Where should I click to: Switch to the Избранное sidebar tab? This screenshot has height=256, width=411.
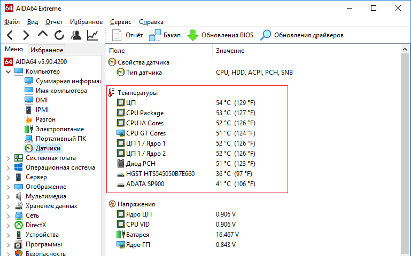pos(46,50)
